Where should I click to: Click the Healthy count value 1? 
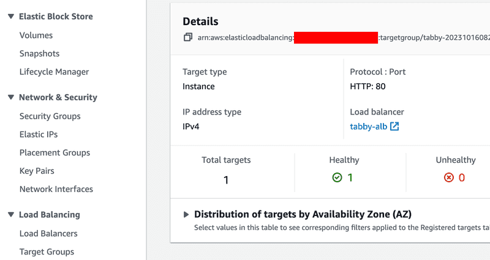point(350,177)
